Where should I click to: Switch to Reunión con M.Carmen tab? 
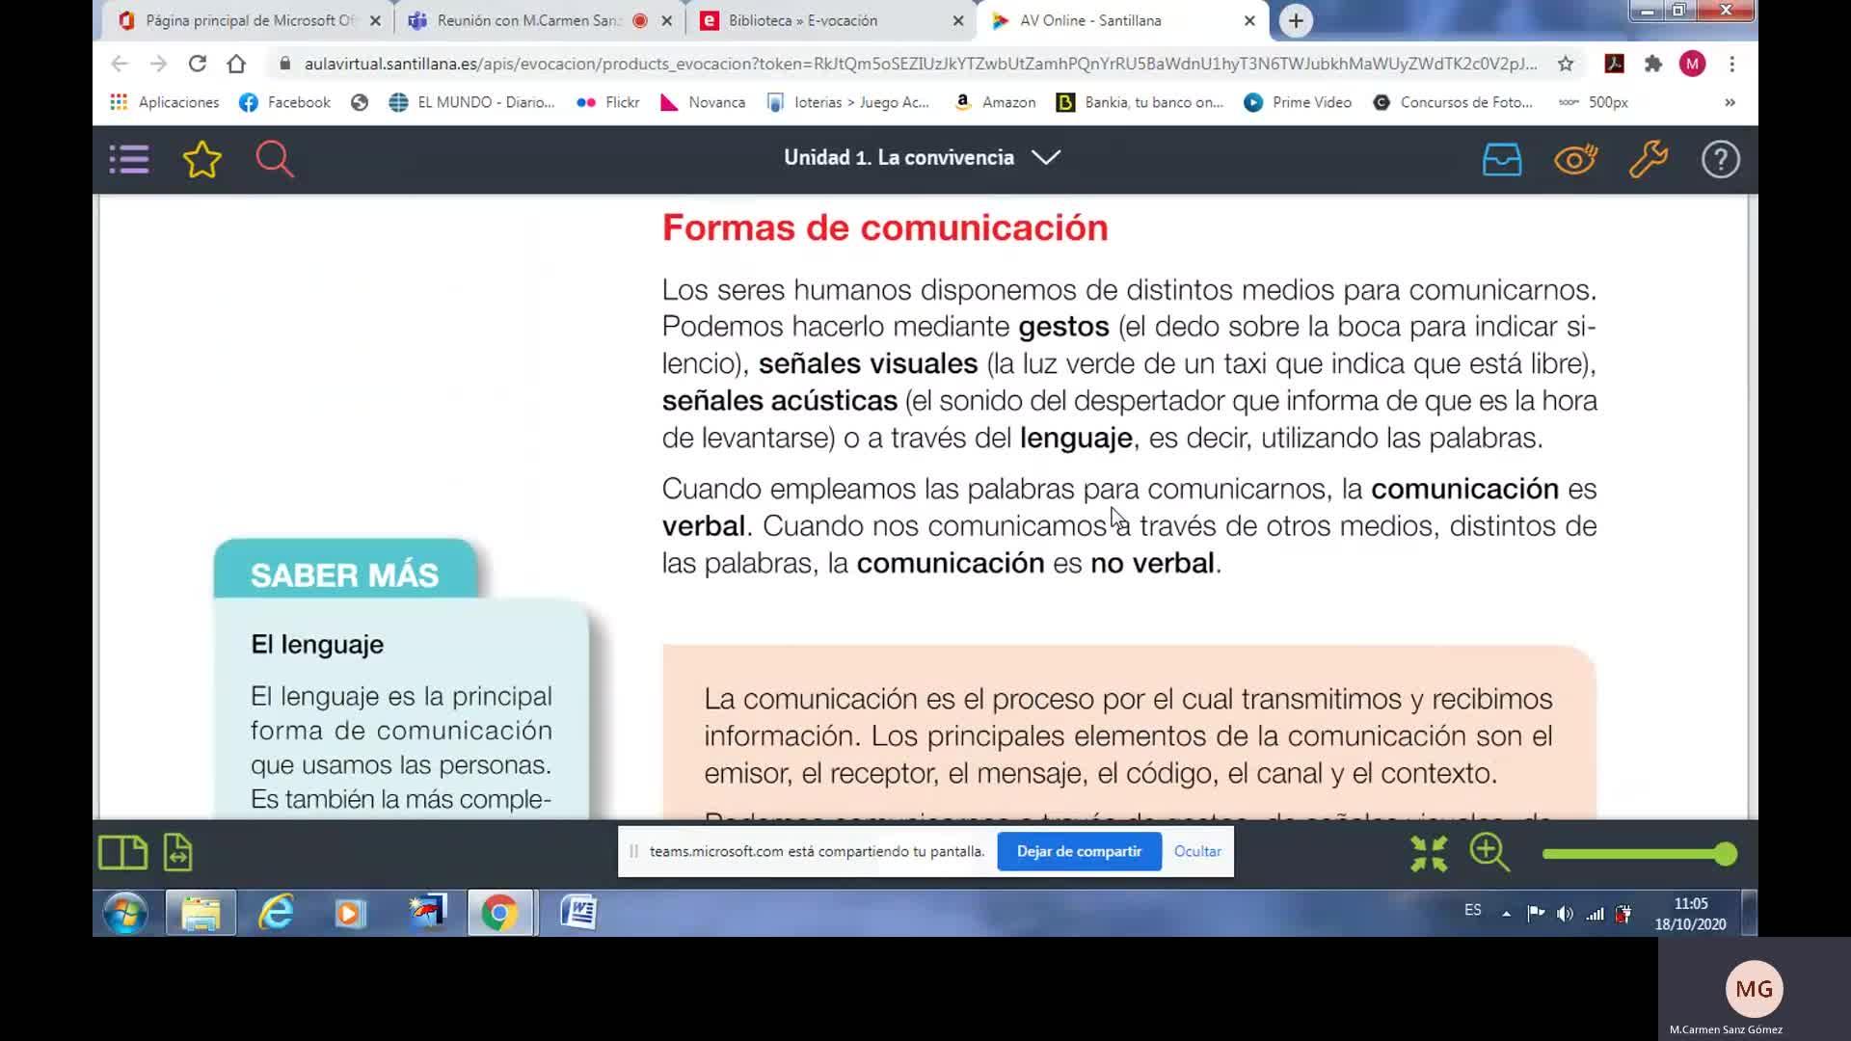(x=528, y=20)
